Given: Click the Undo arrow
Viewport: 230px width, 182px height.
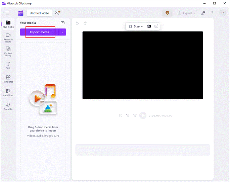Looking at the screenshot, I should coord(77,23).
